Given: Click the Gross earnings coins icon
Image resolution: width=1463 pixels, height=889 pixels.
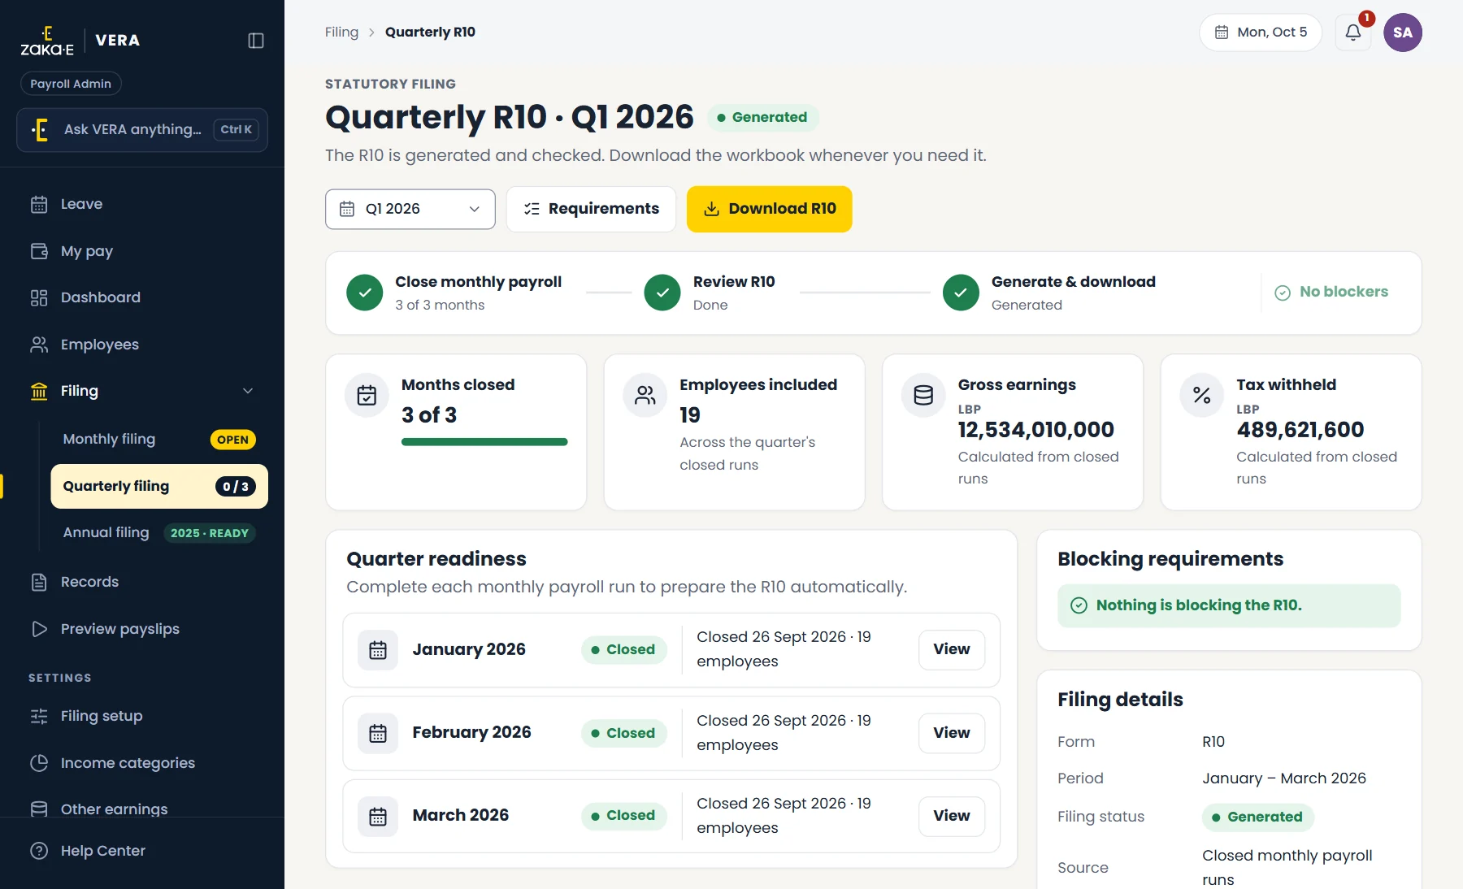Looking at the screenshot, I should 923,396.
